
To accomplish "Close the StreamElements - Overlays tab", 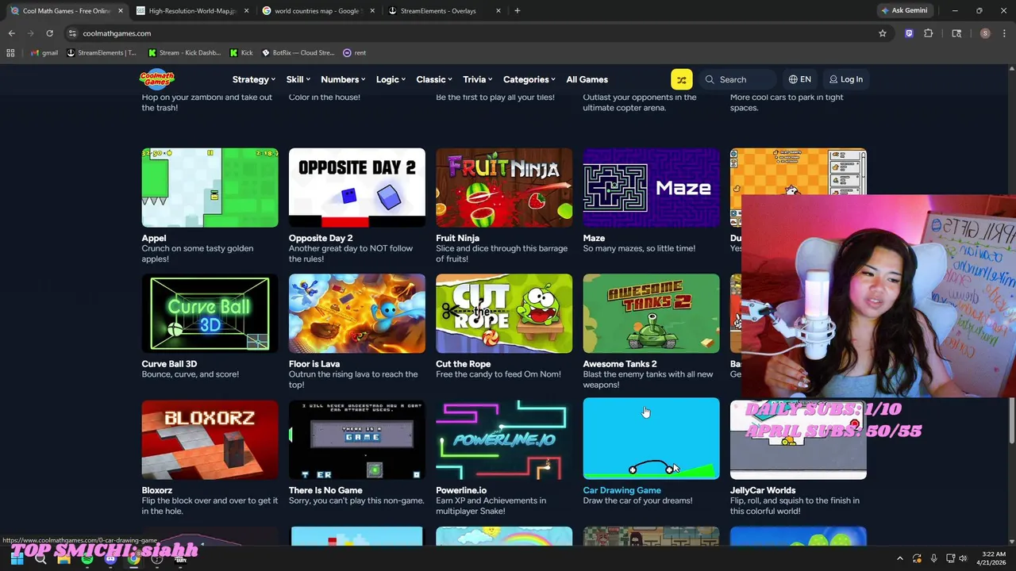I will (x=498, y=11).
